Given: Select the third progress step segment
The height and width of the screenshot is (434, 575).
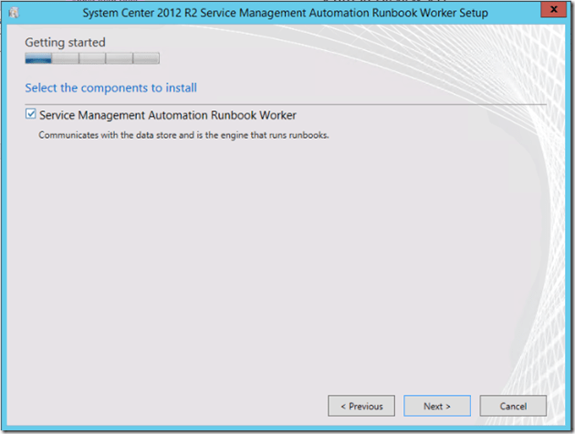Looking at the screenshot, I should point(92,58).
